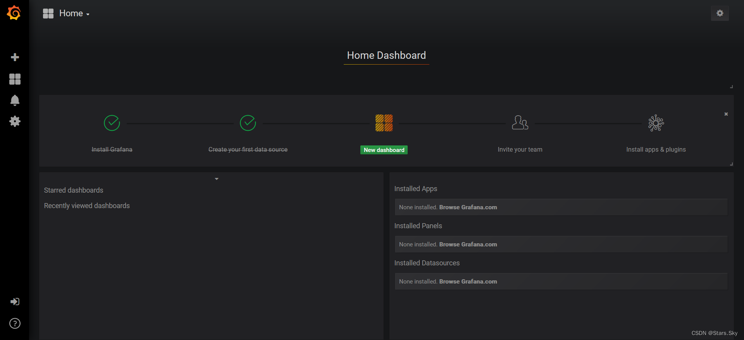Browse Grafana.com under Installed Datasources
This screenshot has width=744, height=340.
click(x=468, y=282)
